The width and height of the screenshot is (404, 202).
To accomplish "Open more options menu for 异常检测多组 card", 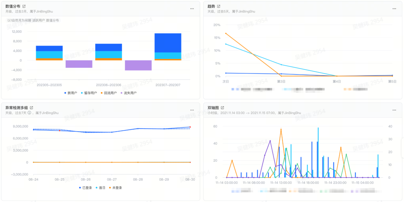I will (192, 110).
